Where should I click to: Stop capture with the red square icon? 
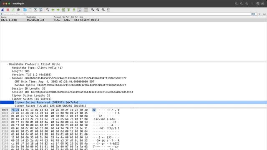(x=8, y=10)
